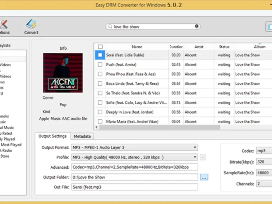Click the 'Maria Maria (feat. Andrei Vitan)' row
Image resolution: width=272 pixels, height=204 pixels.
click(183, 121)
